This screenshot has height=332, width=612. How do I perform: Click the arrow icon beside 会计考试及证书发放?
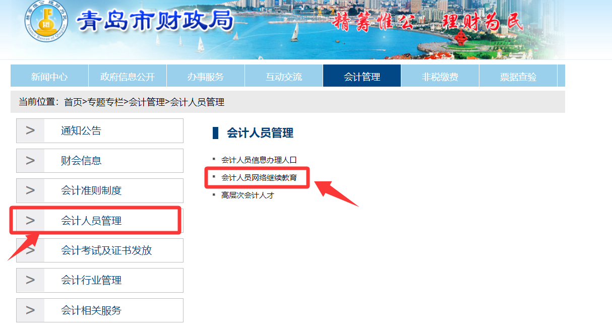30,250
